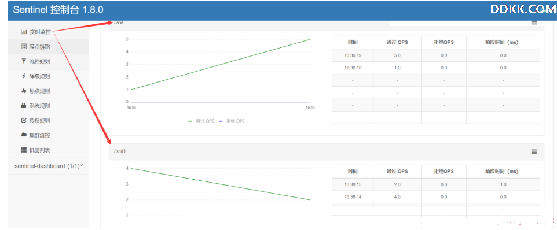Viewport: 557px width, 230px height.
Task: Open the 簇点链路 menu item
Action: click(48, 46)
